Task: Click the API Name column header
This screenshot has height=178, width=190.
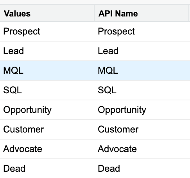Action: (142, 13)
